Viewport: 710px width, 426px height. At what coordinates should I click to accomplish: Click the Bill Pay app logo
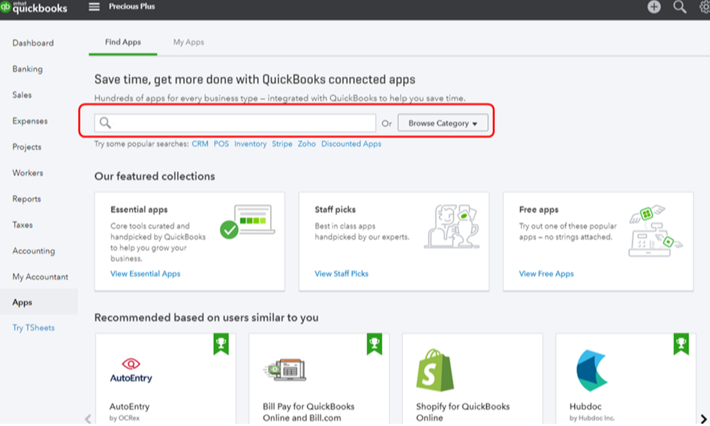284,370
